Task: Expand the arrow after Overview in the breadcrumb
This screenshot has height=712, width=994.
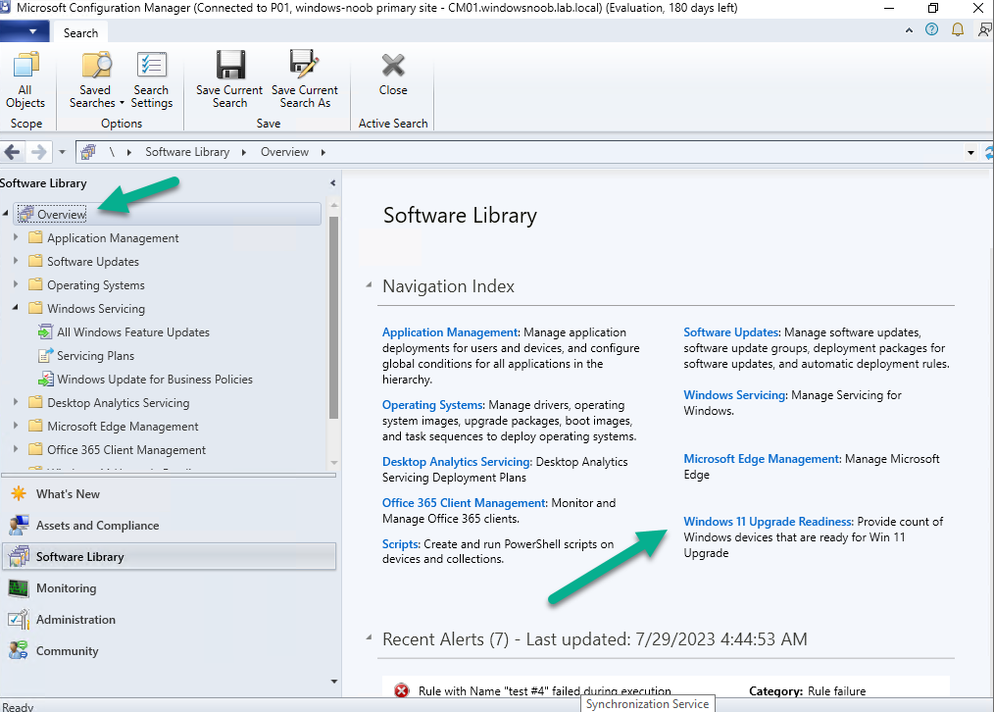Action: pyautogui.click(x=323, y=152)
